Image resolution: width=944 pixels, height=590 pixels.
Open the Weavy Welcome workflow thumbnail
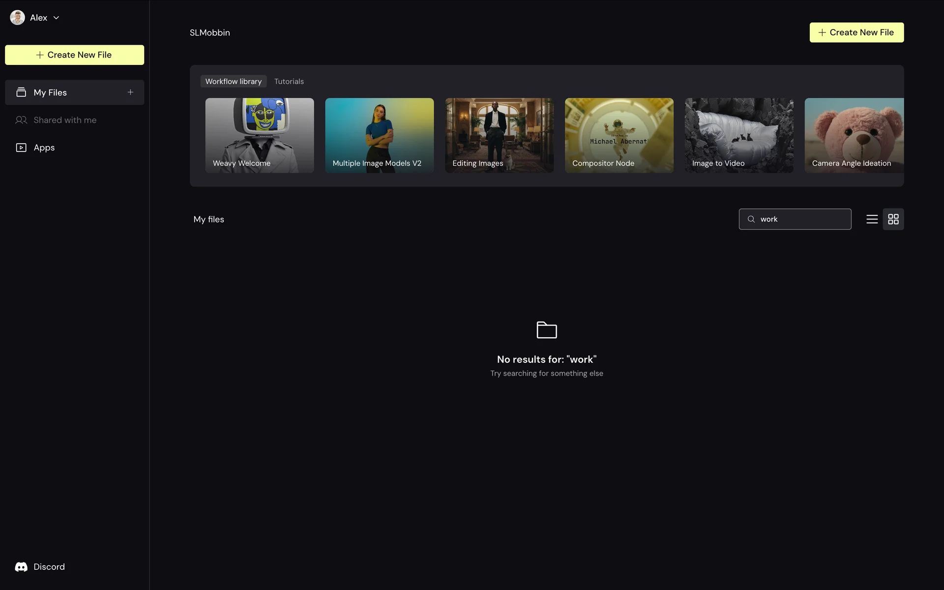(259, 135)
